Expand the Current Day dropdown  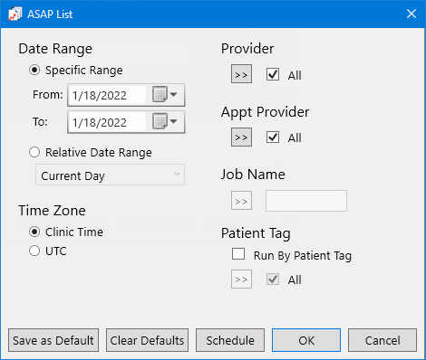110,175
